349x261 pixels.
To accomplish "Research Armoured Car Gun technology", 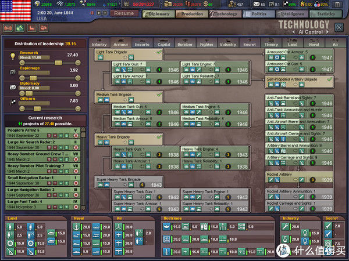I will [x=300, y=67].
